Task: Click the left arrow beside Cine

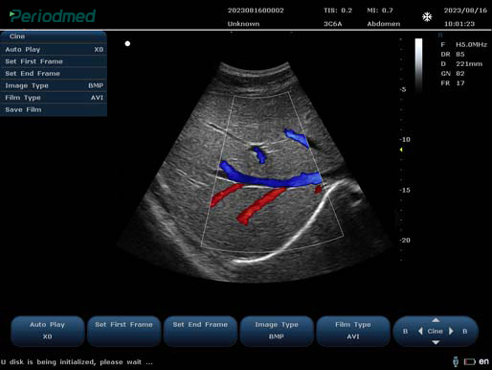Action: coord(420,332)
